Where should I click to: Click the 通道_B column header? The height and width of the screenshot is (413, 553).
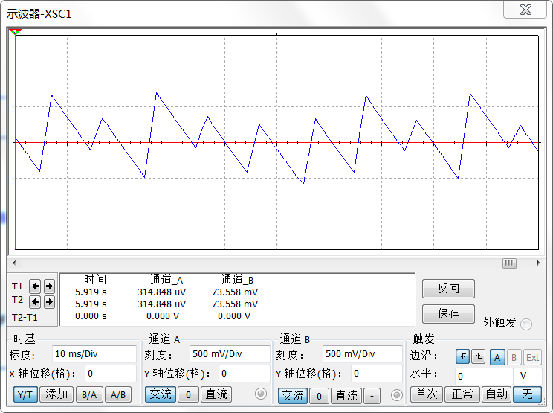[237, 280]
